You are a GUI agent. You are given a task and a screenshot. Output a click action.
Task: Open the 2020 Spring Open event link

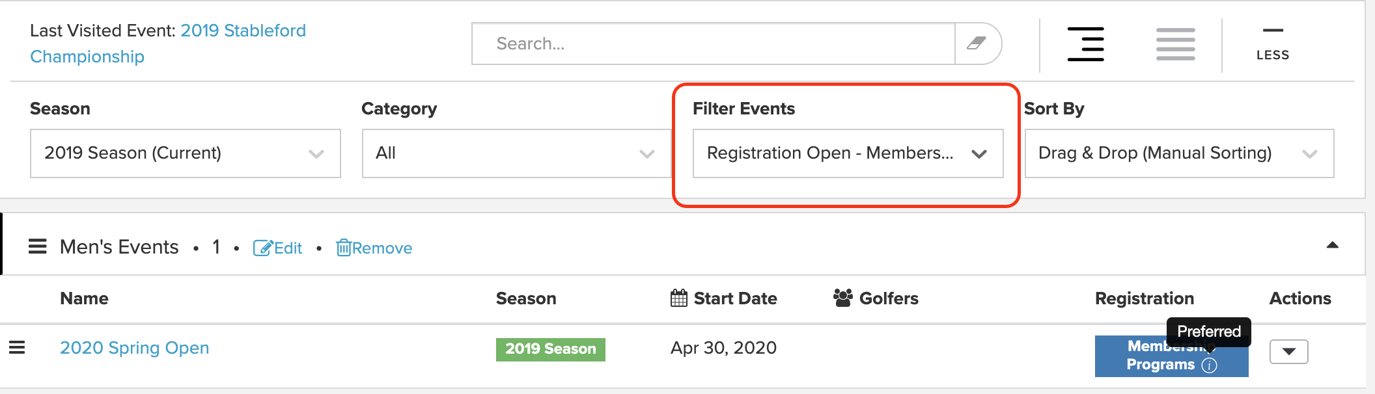point(135,348)
